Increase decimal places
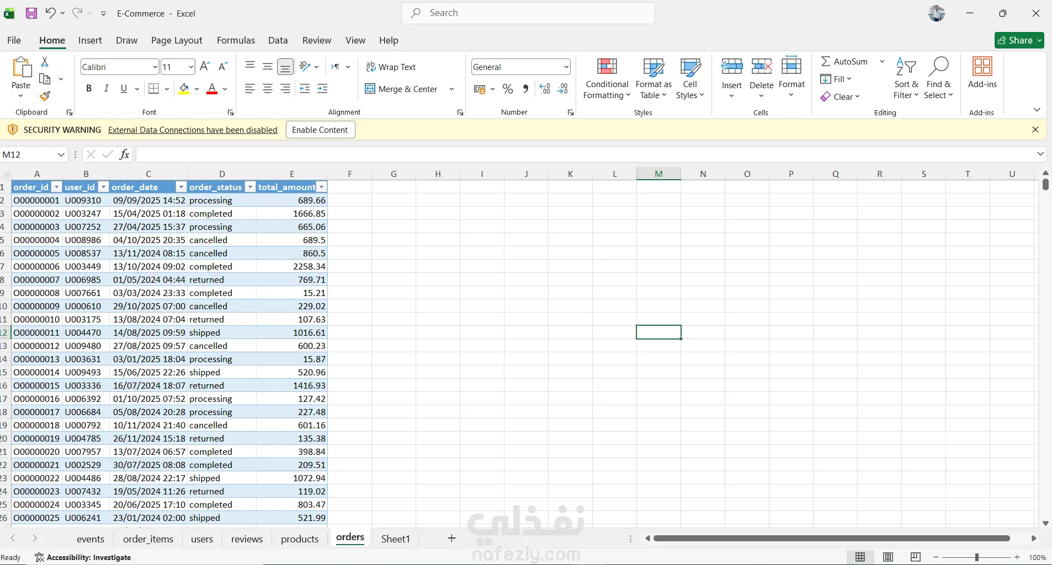 point(545,89)
